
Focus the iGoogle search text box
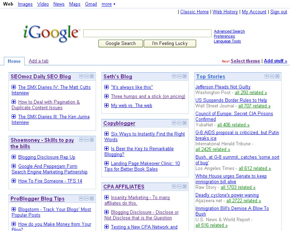[147, 33]
